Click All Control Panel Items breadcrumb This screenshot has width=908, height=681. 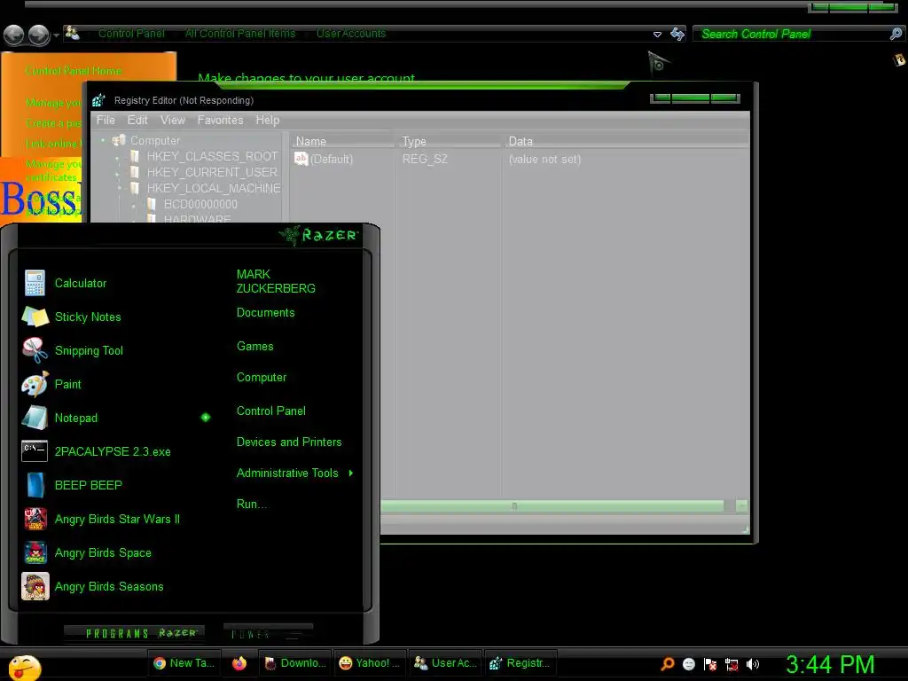[x=240, y=34]
